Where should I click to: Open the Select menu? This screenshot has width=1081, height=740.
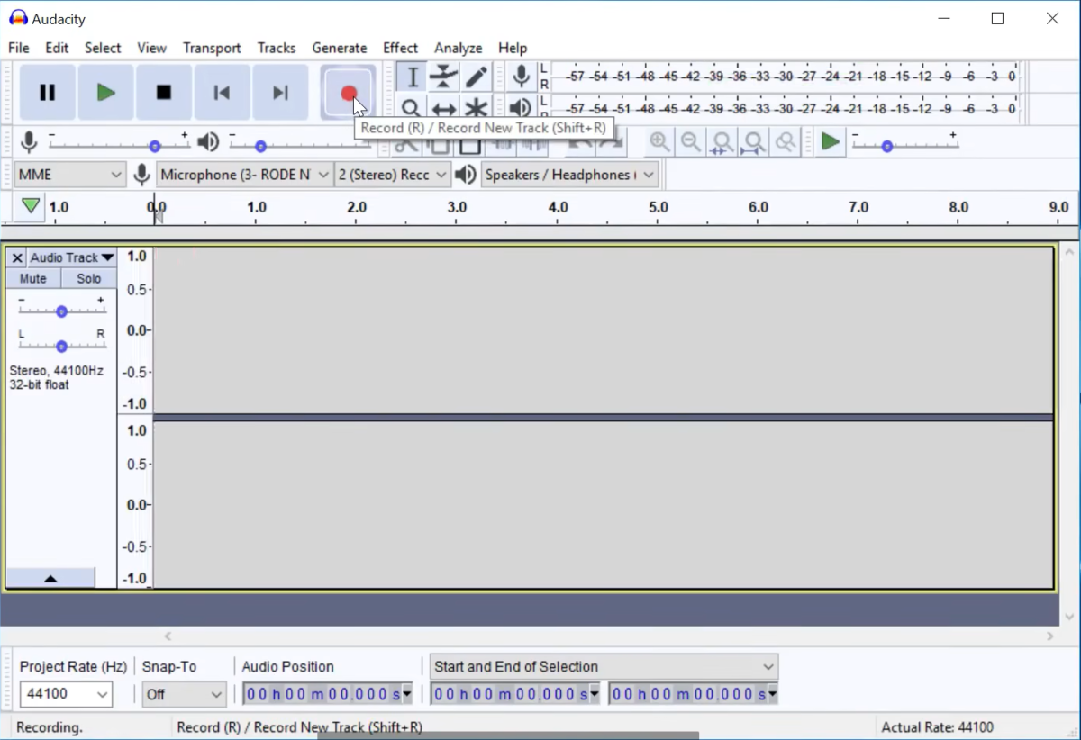point(103,48)
